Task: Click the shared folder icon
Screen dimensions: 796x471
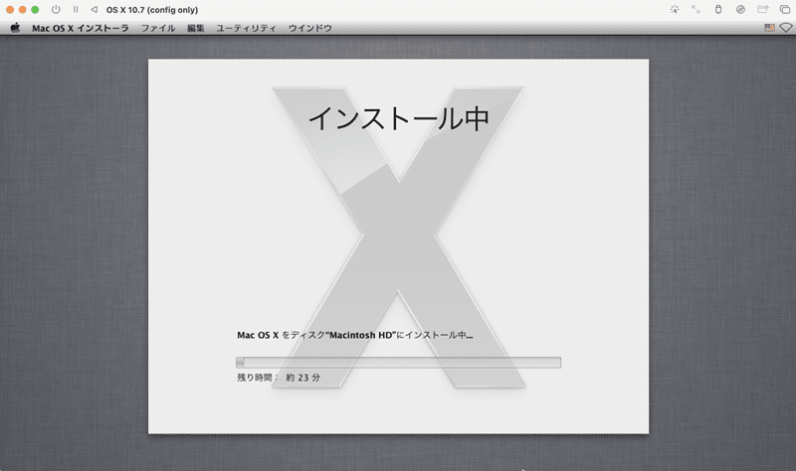Action: tap(762, 10)
